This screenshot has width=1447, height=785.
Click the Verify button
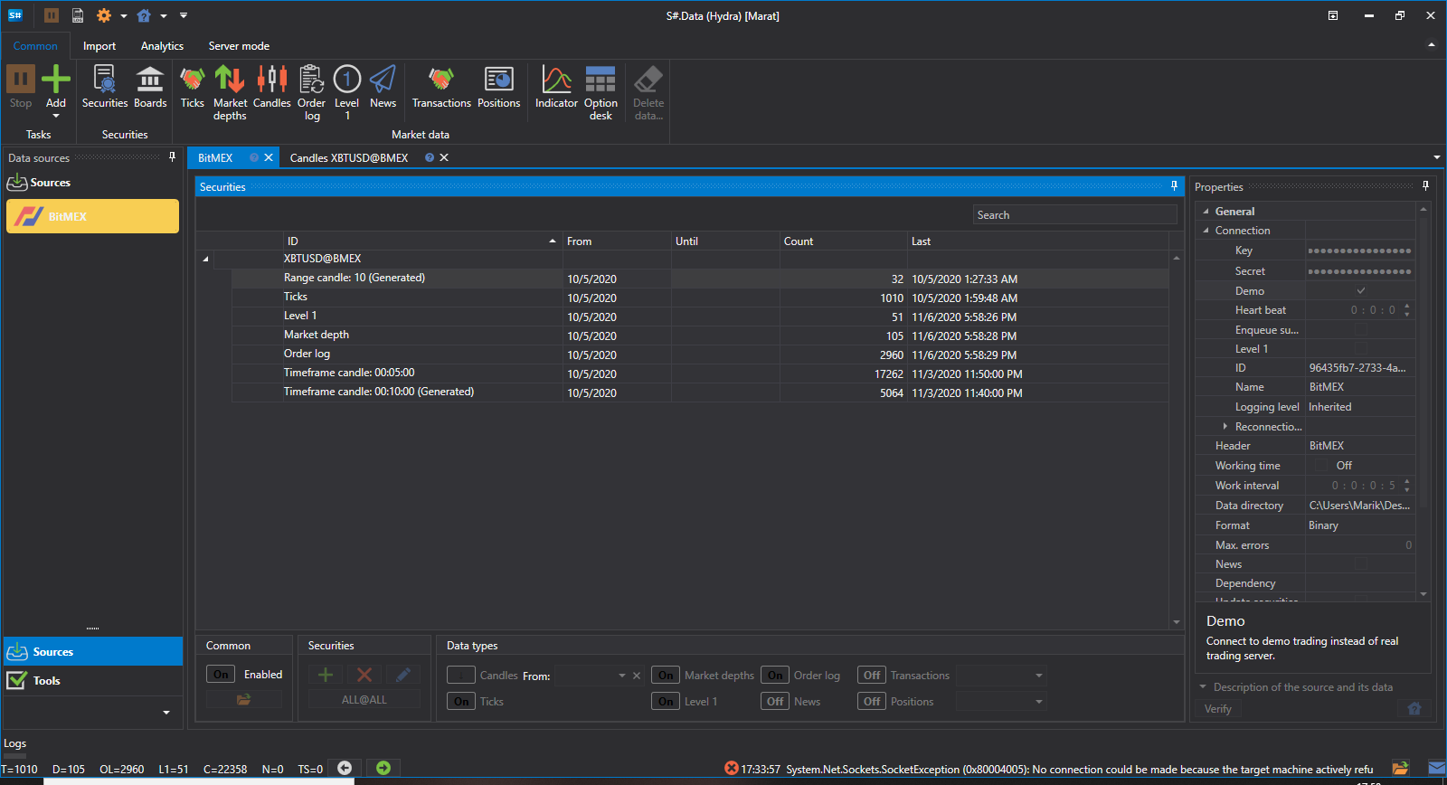click(1217, 709)
